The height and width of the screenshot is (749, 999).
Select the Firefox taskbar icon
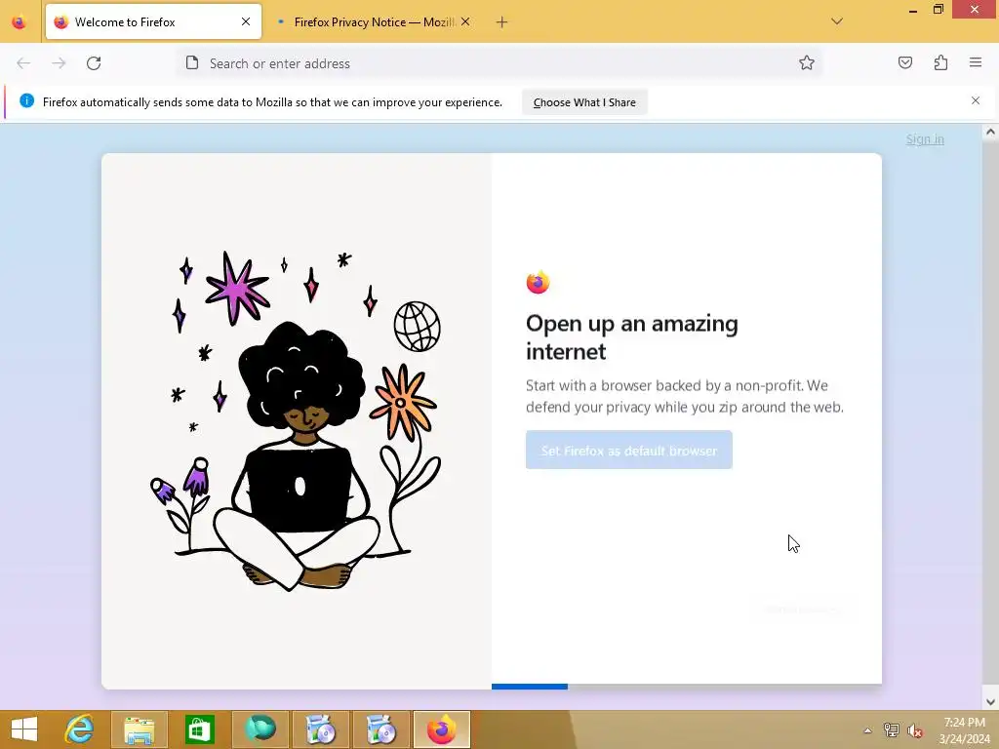pos(442,729)
